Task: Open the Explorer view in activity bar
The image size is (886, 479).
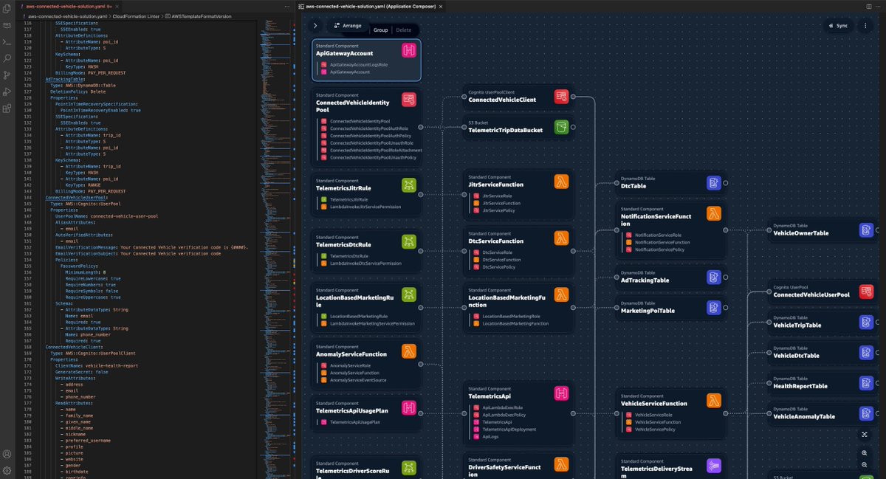Action: point(7,9)
